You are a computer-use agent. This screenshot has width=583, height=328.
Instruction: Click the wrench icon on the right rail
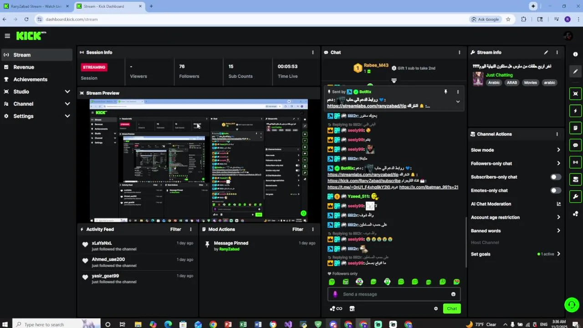click(576, 197)
